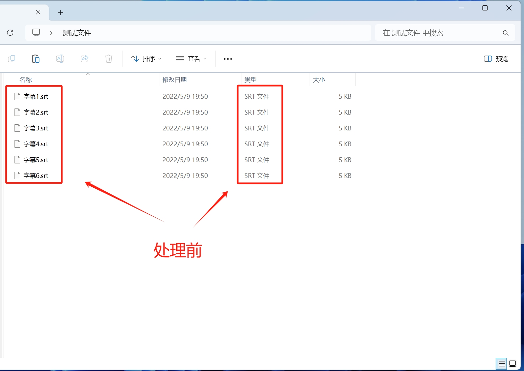This screenshot has width=524, height=371.
Task: Click the file icon of 字幕6.srt
Action: point(18,176)
